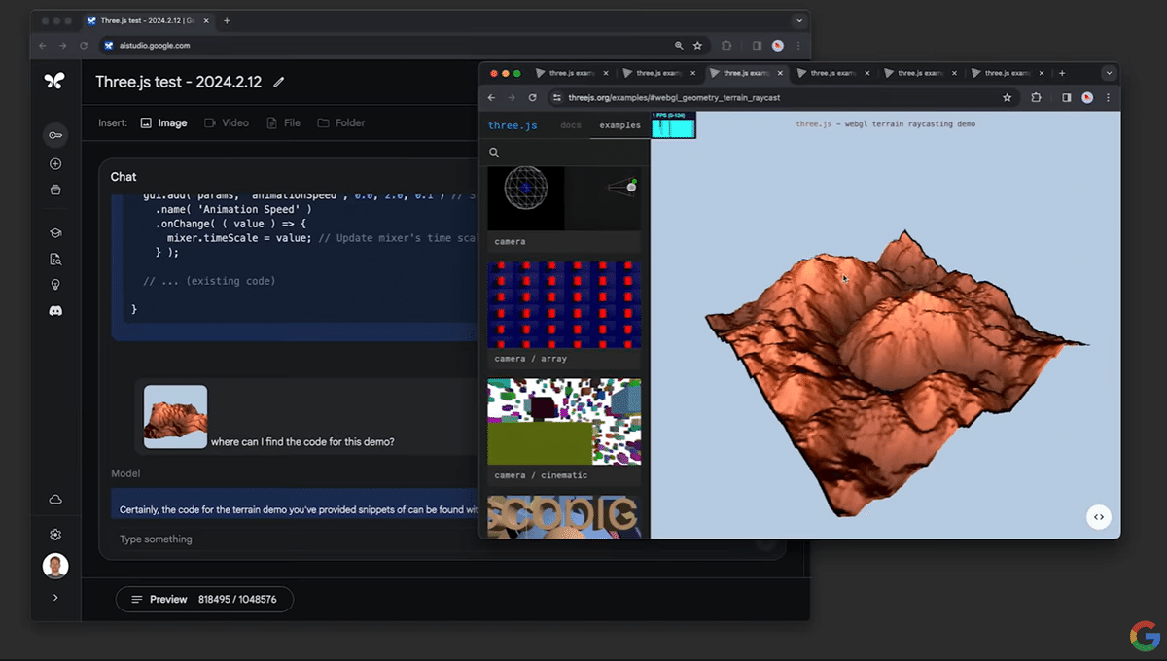The width and height of the screenshot is (1167, 661).
Task: Open the three-dot menu in three.js window
Action: 1108,97
